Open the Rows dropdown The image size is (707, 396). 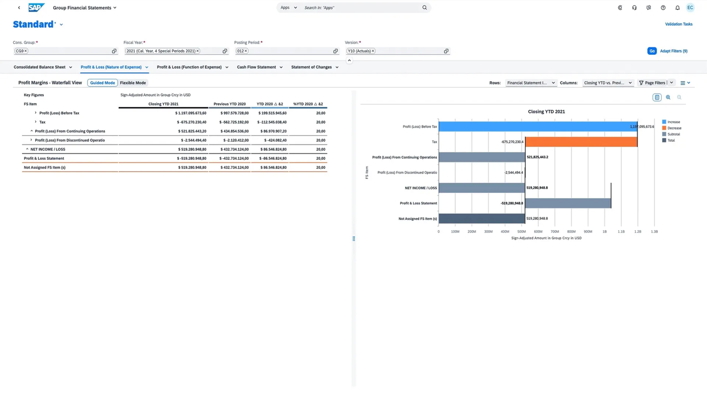(531, 83)
